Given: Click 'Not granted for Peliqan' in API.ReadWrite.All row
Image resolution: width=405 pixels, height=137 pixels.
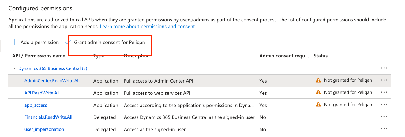Looking at the screenshot, I should click(348, 92).
